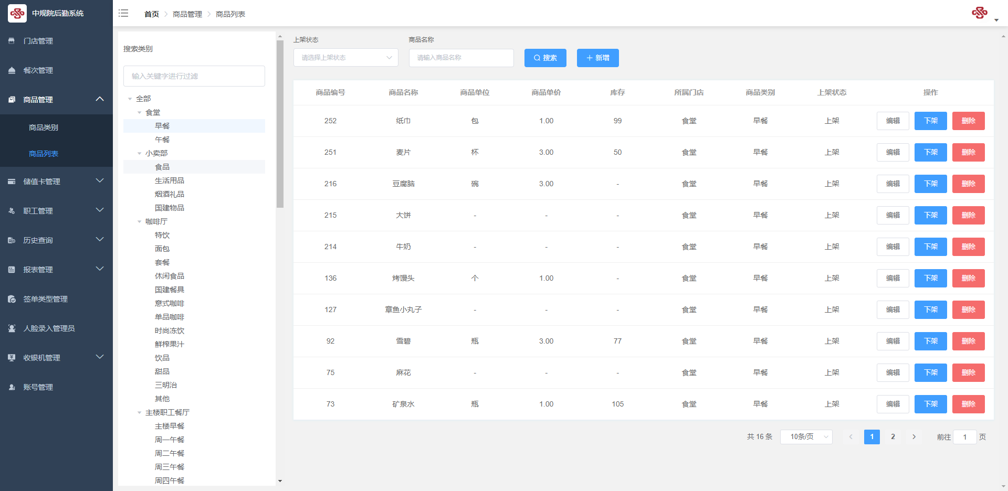This screenshot has height=491, width=1008.
Task: Open the user avatar logo menu
Action: click(980, 13)
